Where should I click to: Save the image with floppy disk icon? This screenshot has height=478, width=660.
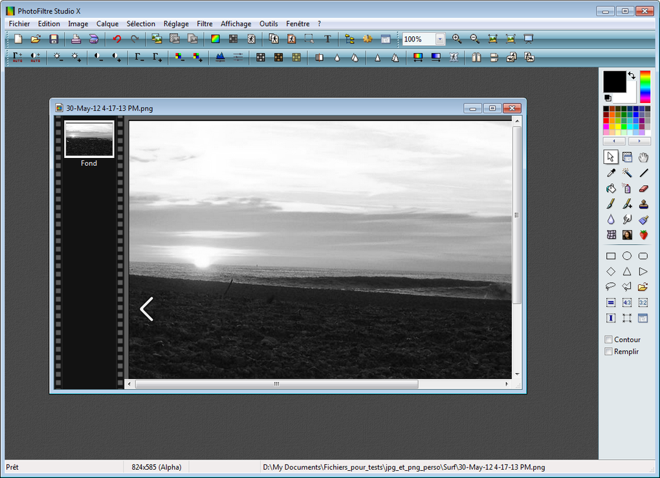coord(54,40)
